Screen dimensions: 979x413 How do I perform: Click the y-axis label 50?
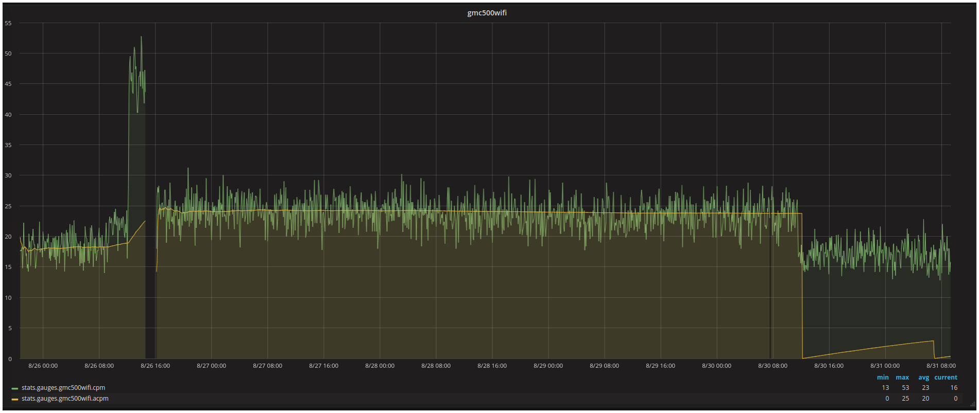(8, 53)
